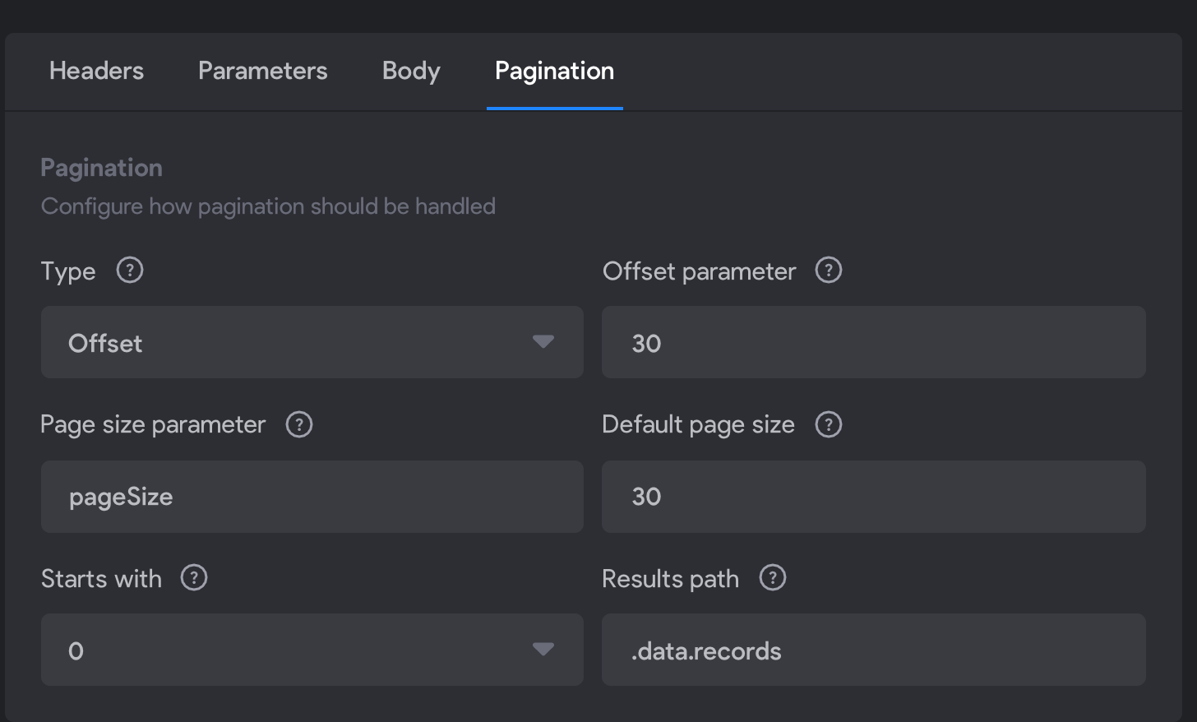1197x722 pixels.
Task: Edit the Default page size field
Action: [x=874, y=497]
